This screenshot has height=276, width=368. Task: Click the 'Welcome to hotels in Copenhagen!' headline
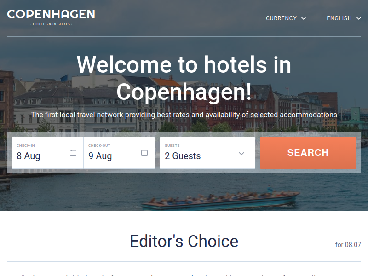(184, 78)
